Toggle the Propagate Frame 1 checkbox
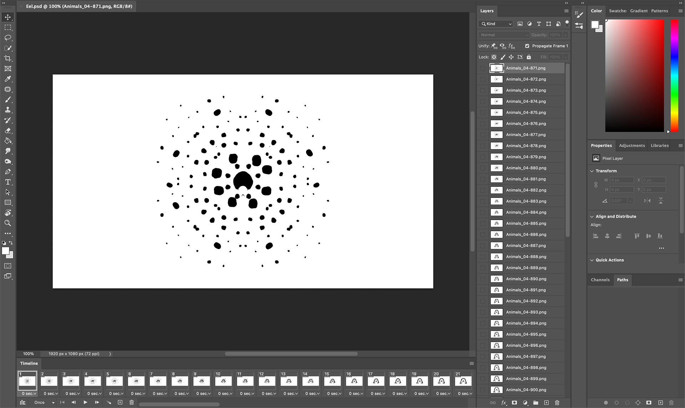The image size is (685, 408). coord(527,46)
